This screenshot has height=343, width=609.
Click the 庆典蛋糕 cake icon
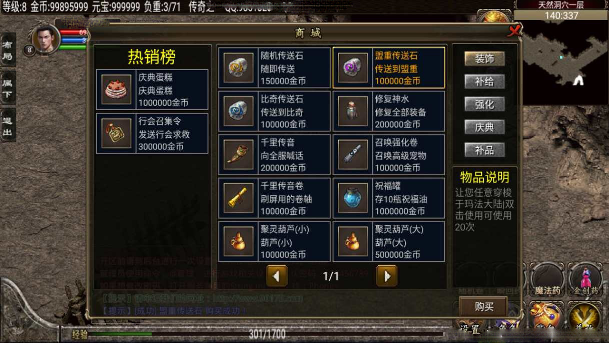(x=116, y=90)
